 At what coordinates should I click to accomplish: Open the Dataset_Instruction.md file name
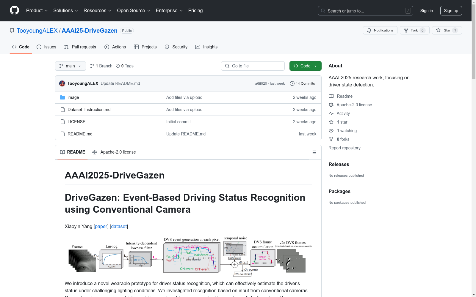[x=89, y=110]
